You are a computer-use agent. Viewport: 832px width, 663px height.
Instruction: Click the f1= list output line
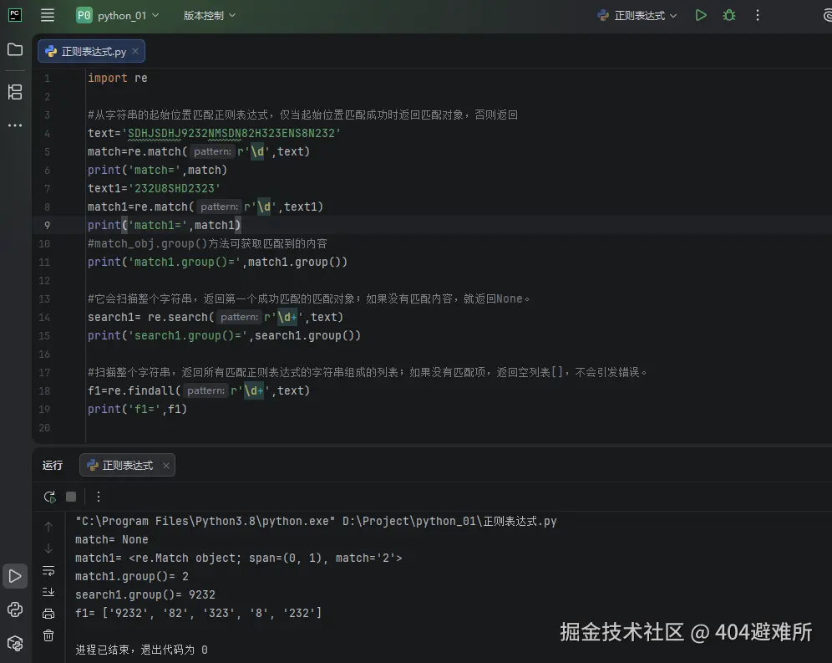(199, 613)
